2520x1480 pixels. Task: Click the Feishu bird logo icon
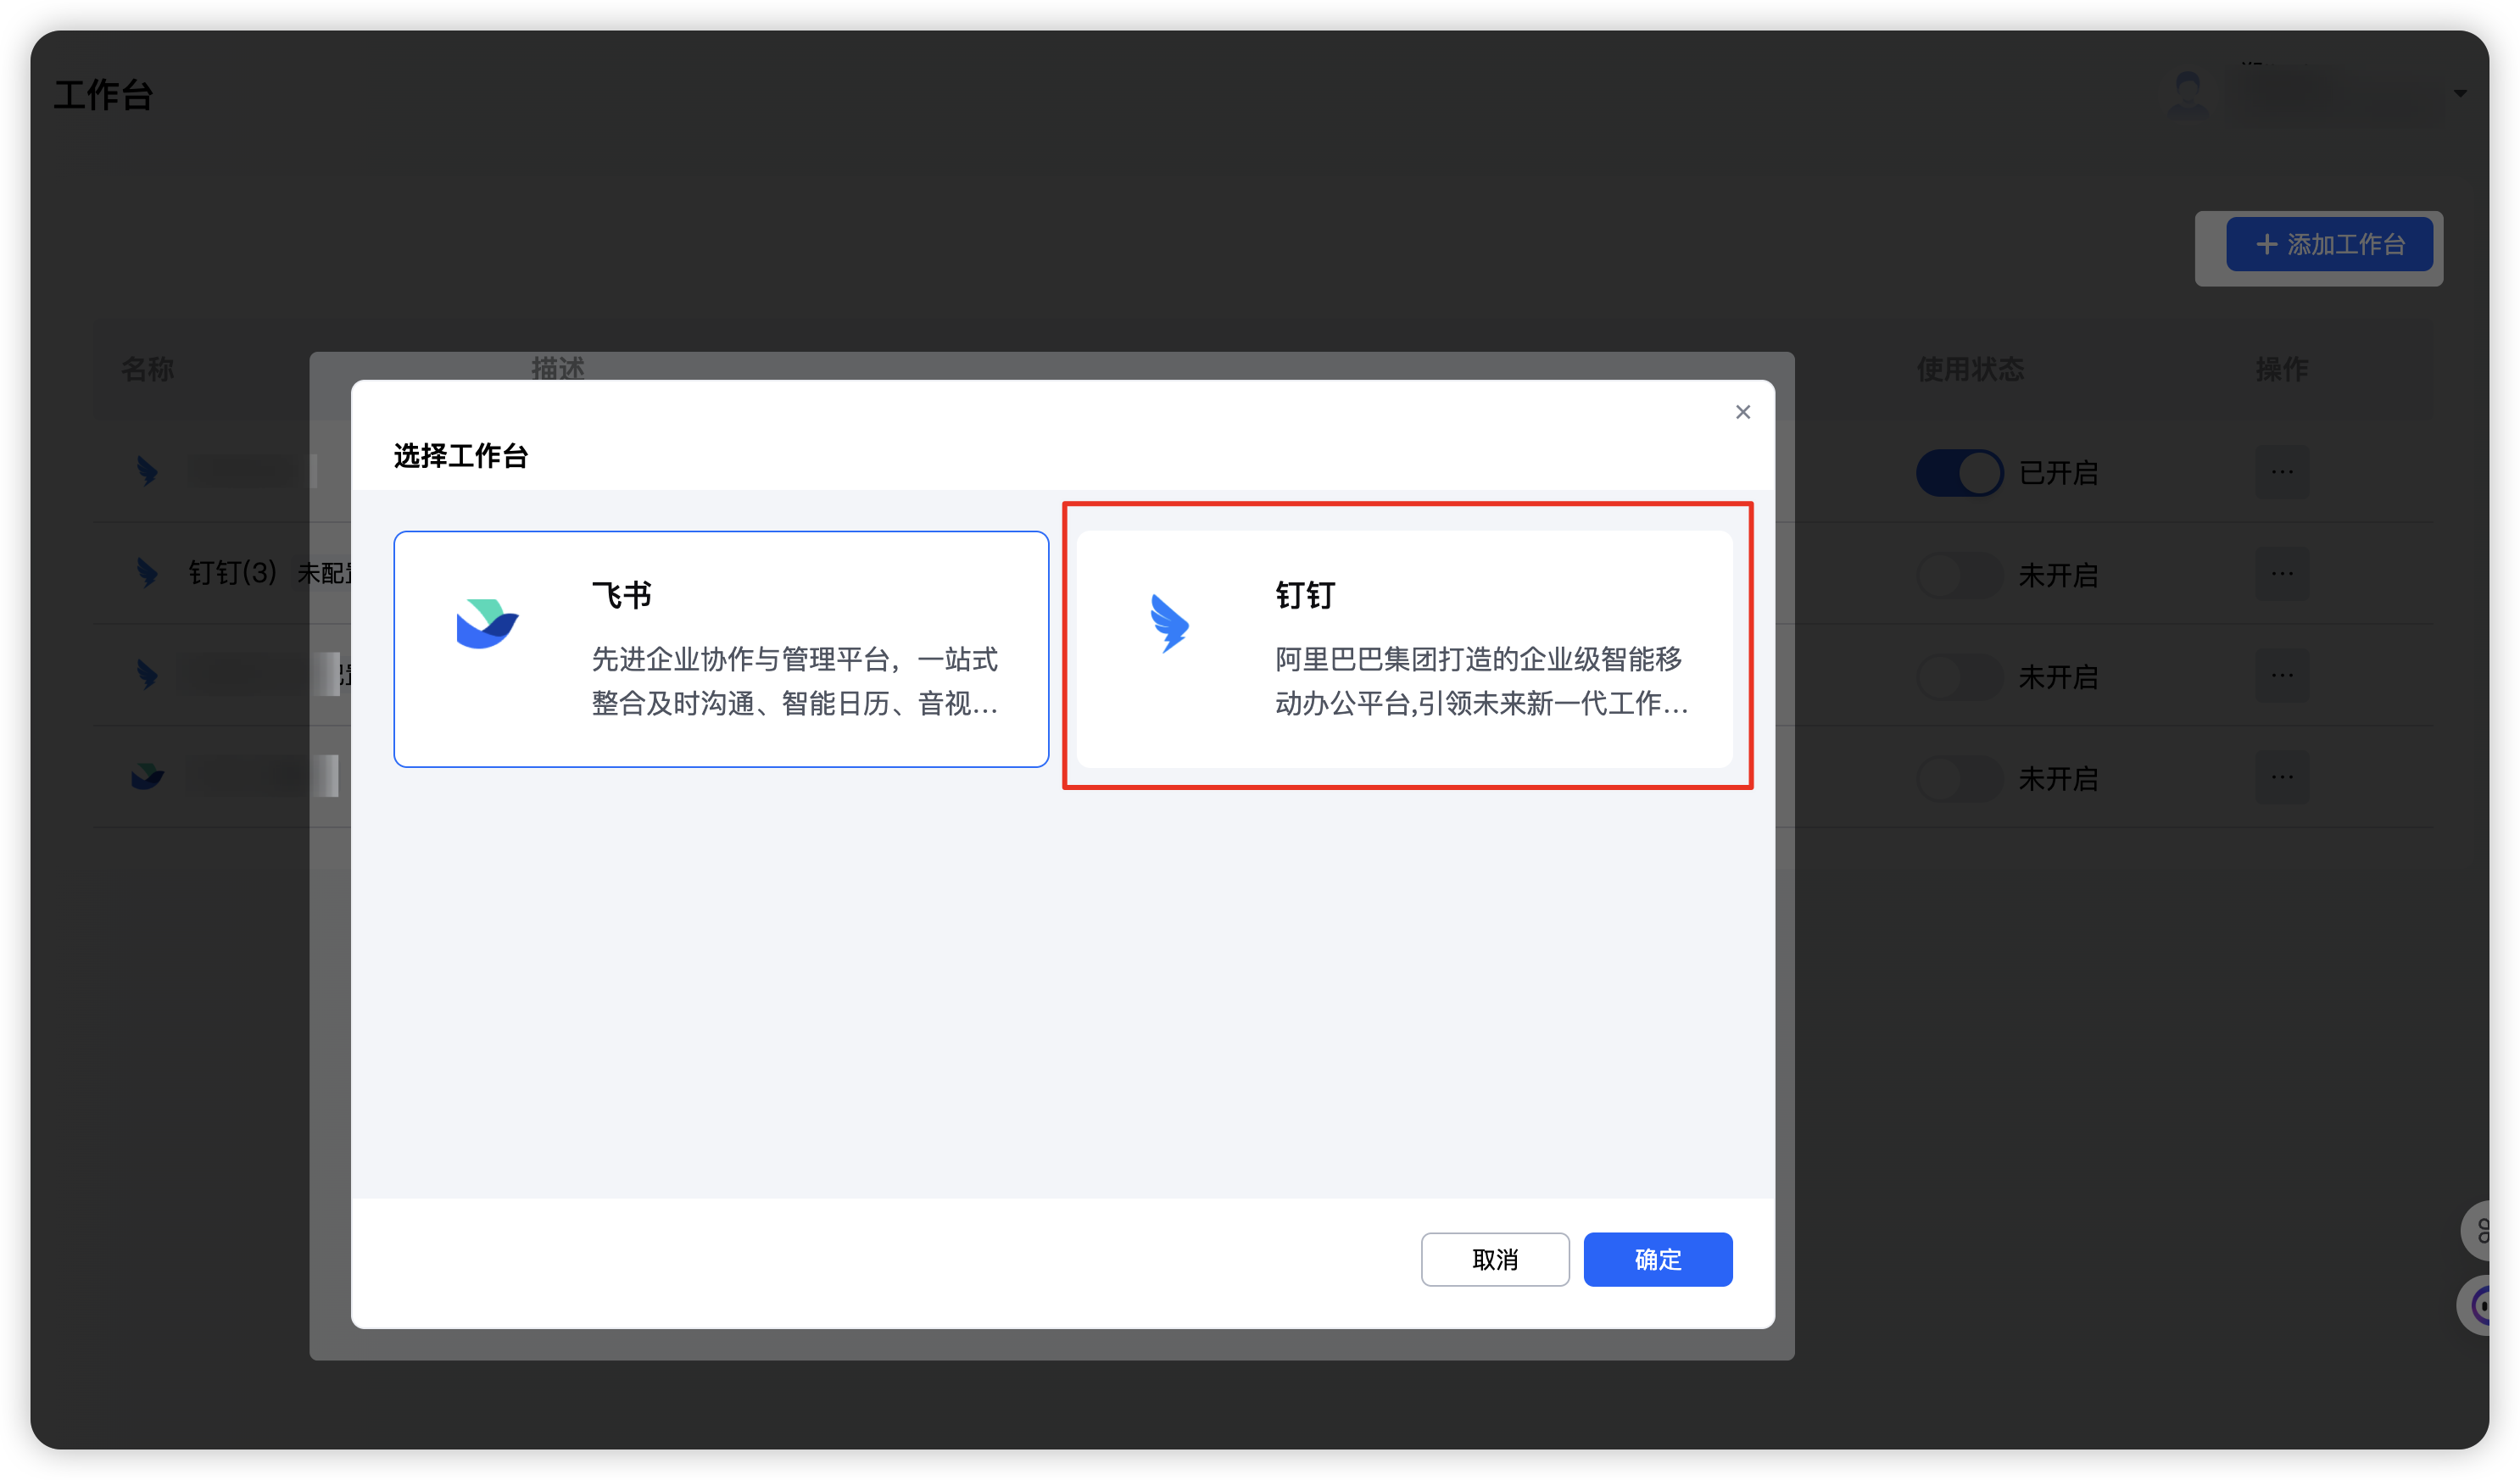click(x=487, y=623)
